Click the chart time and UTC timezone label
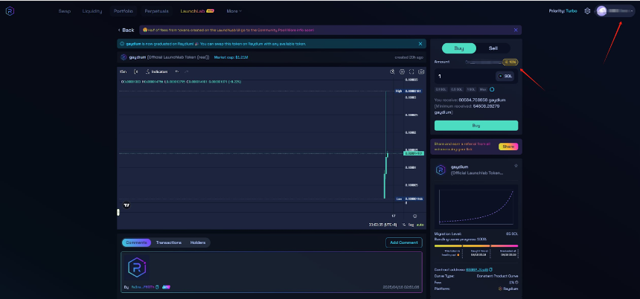The image size is (640, 299). [x=383, y=225]
